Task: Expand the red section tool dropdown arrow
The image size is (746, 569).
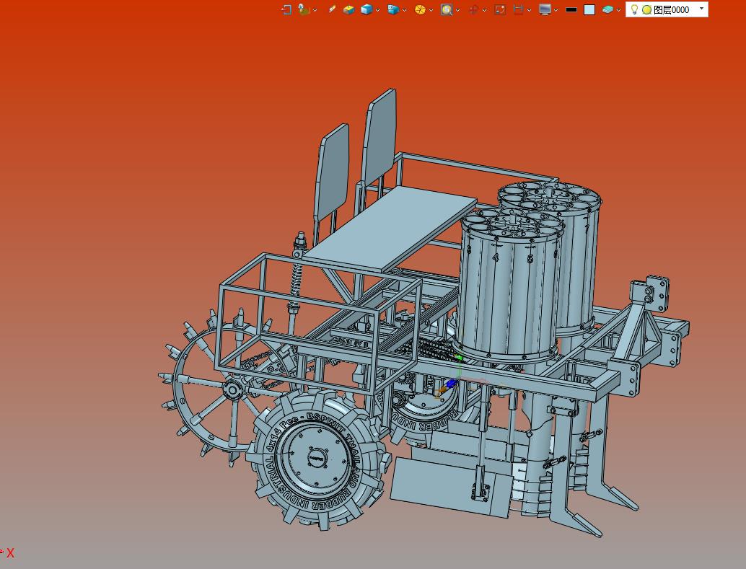Action: (x=484, y=10)
